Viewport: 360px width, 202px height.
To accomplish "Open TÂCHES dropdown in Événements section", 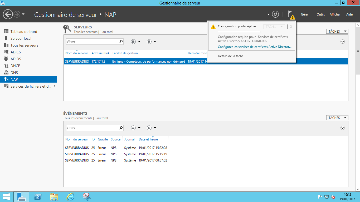I will (x=337, y=118).
